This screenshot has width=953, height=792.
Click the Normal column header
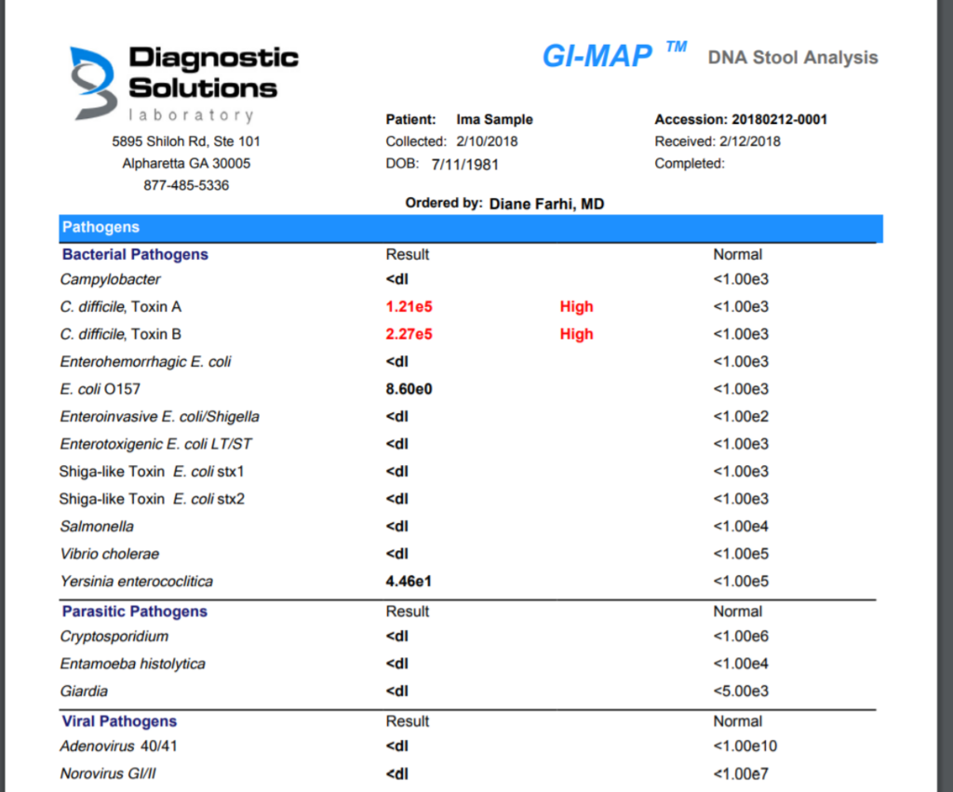[x=738, y=254]
